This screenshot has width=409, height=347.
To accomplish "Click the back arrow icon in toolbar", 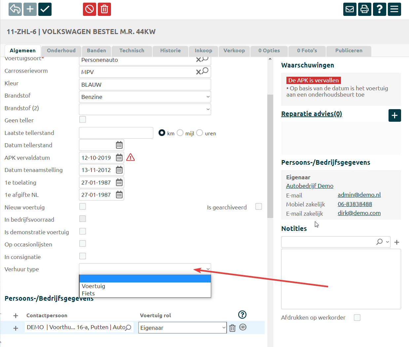I will (15, 9).
